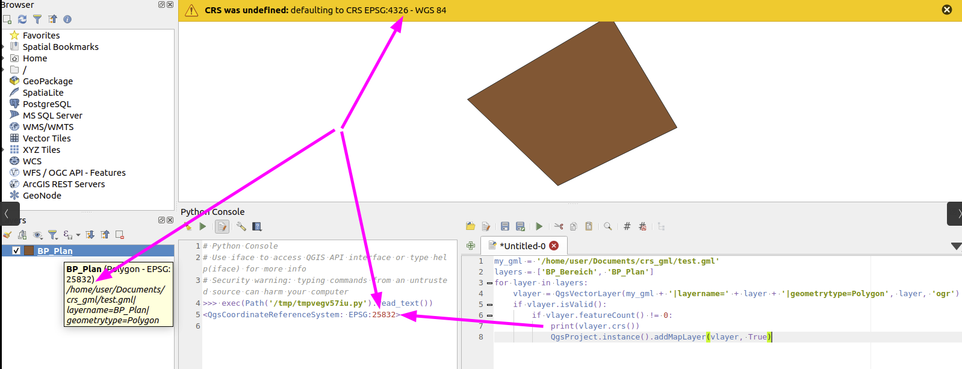Uncheck BP_Plan layer visibility checkbox
962x369 pixels.
[x=16, y=250]
